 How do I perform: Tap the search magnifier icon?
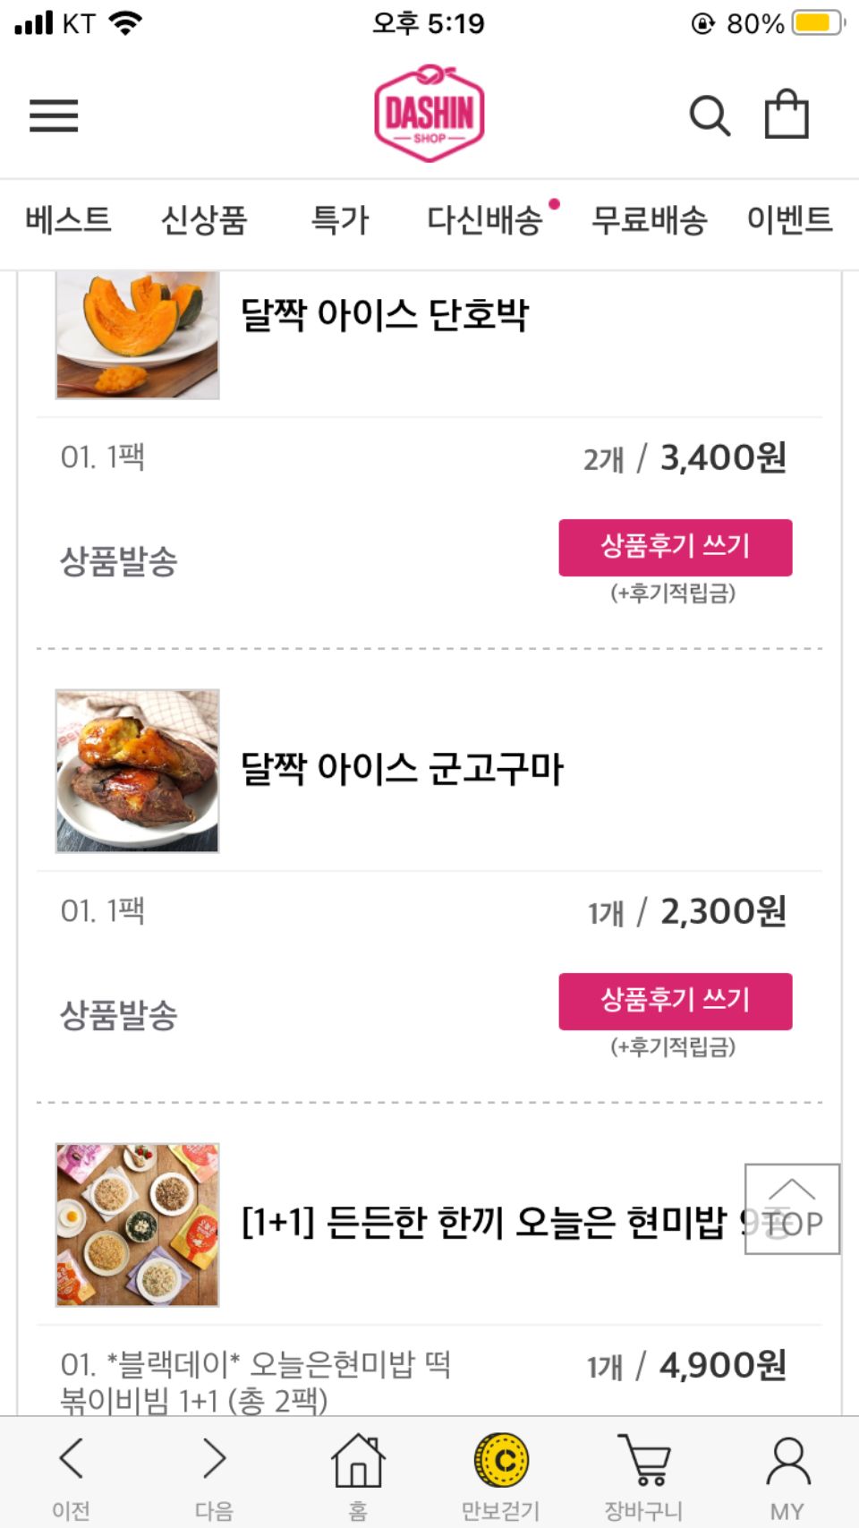click(x=710, y=115)
